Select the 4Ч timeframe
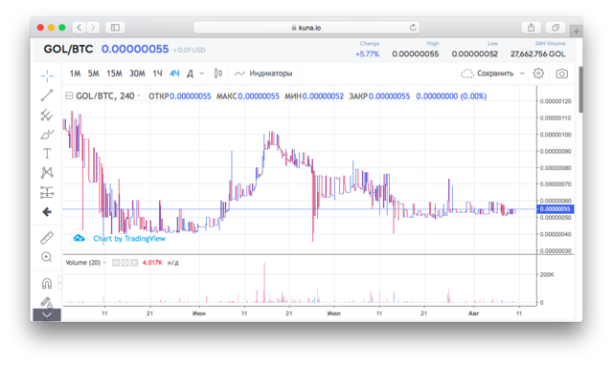 [174, 74]
